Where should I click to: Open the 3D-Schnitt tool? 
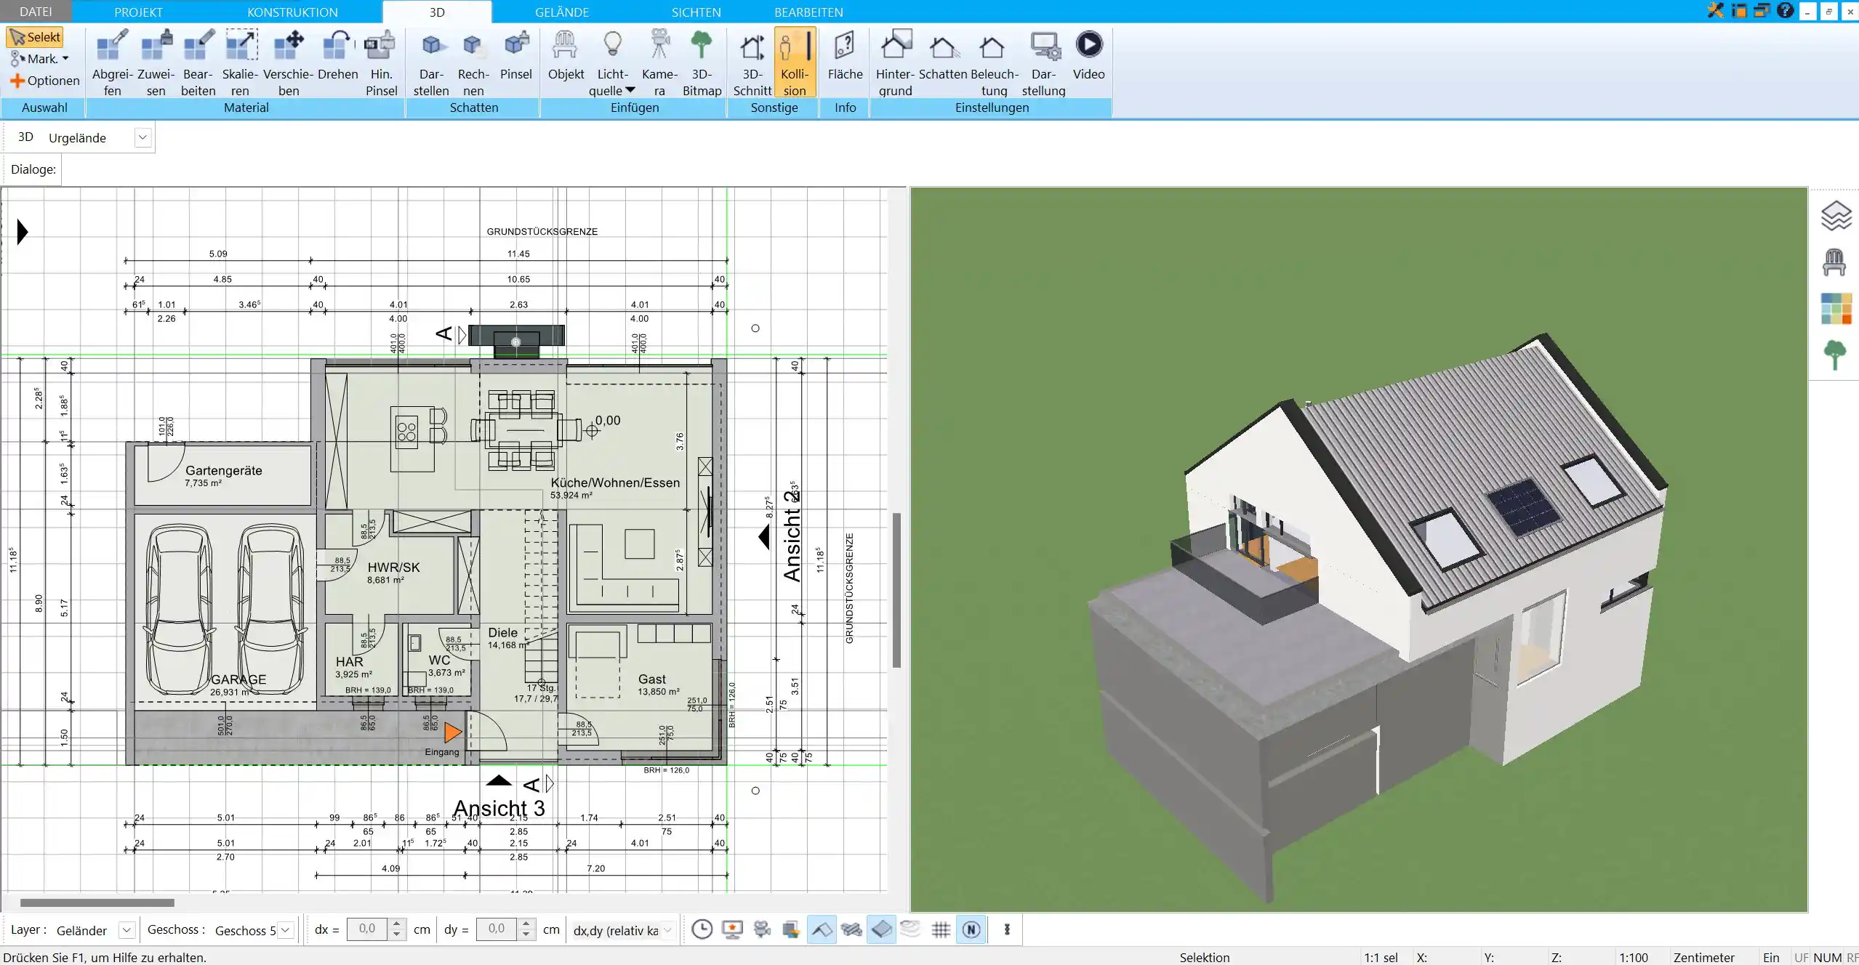coord(752,62)
